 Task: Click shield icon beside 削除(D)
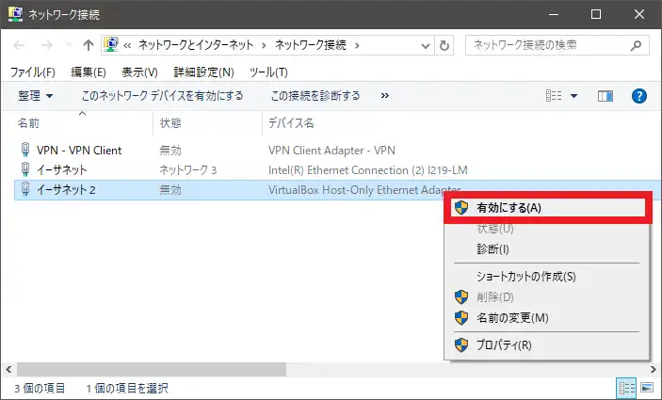click(461, 297)
